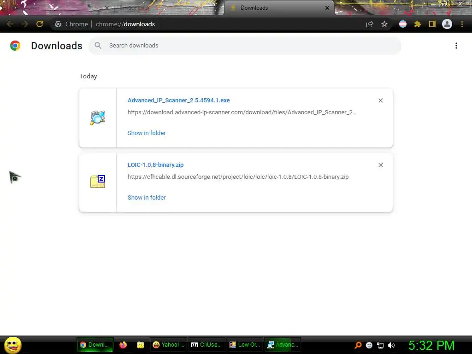Switch to the Advanc... taskbar window
Viewport: 472px width, 354px height.
[283, 345]
